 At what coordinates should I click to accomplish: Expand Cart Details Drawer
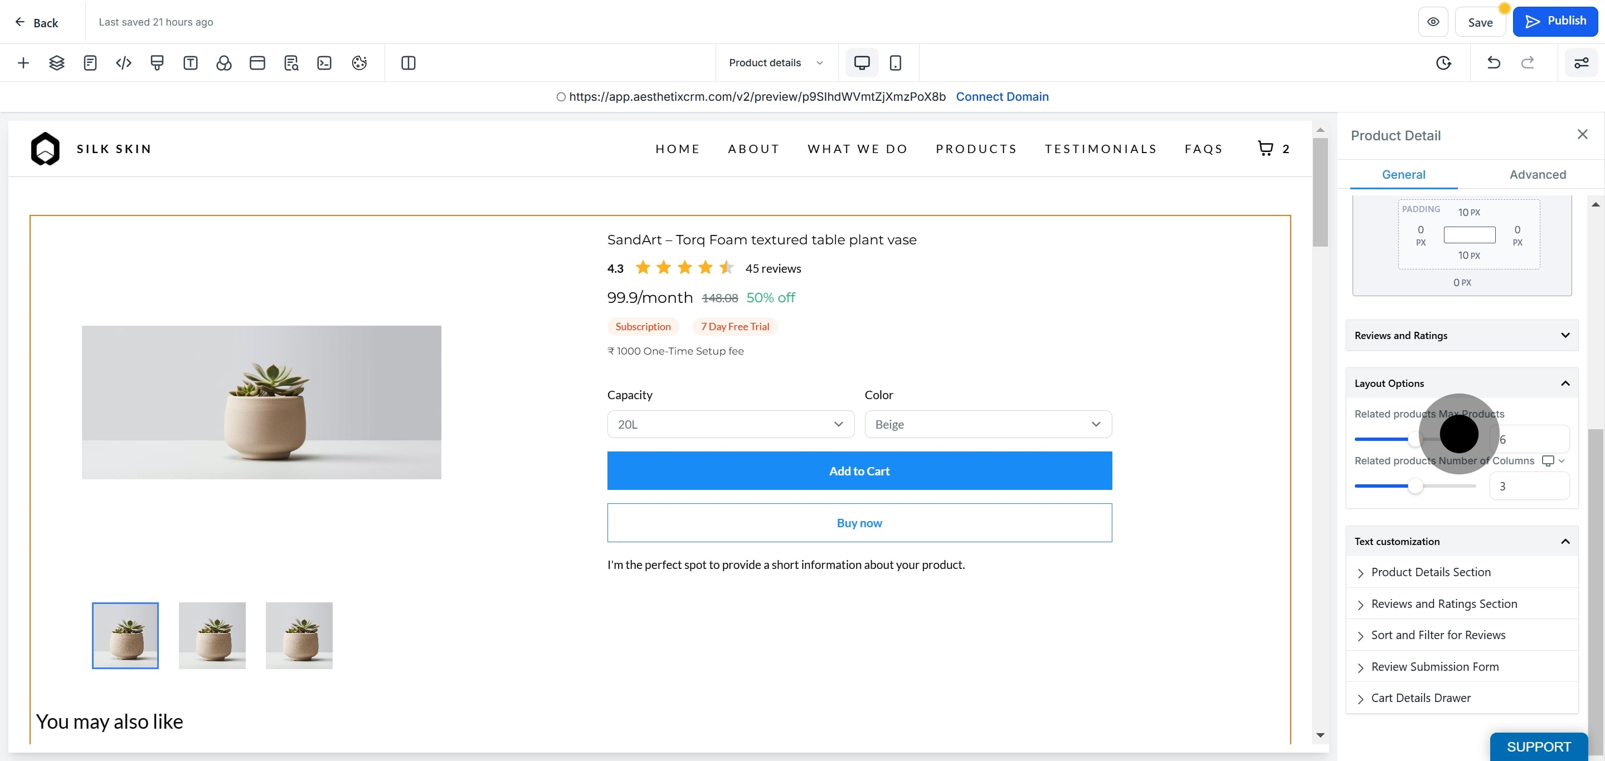coord(1462,698)
